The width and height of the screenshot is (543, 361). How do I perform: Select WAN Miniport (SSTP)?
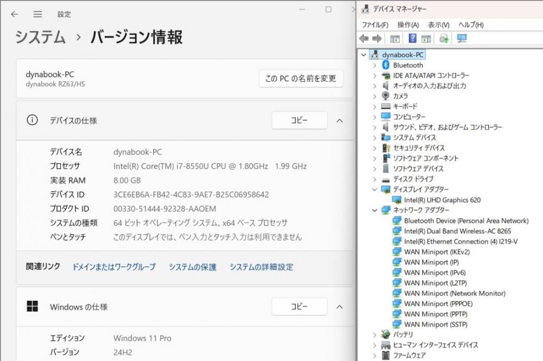click(x=435, y=324)
